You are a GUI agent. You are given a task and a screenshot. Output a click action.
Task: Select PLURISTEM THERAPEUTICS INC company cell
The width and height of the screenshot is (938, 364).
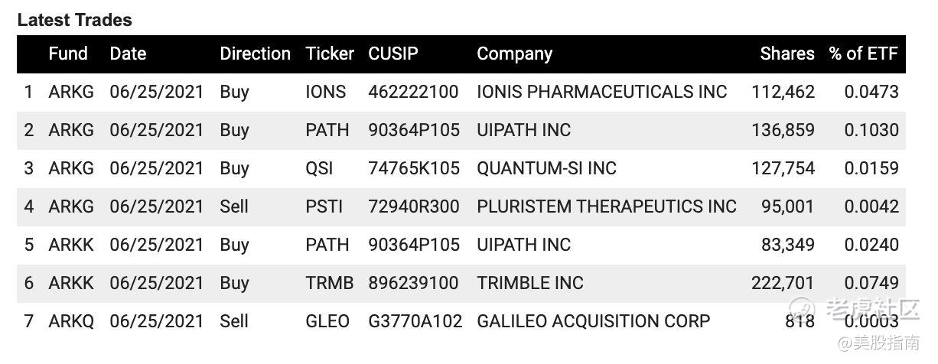[607, 206]
